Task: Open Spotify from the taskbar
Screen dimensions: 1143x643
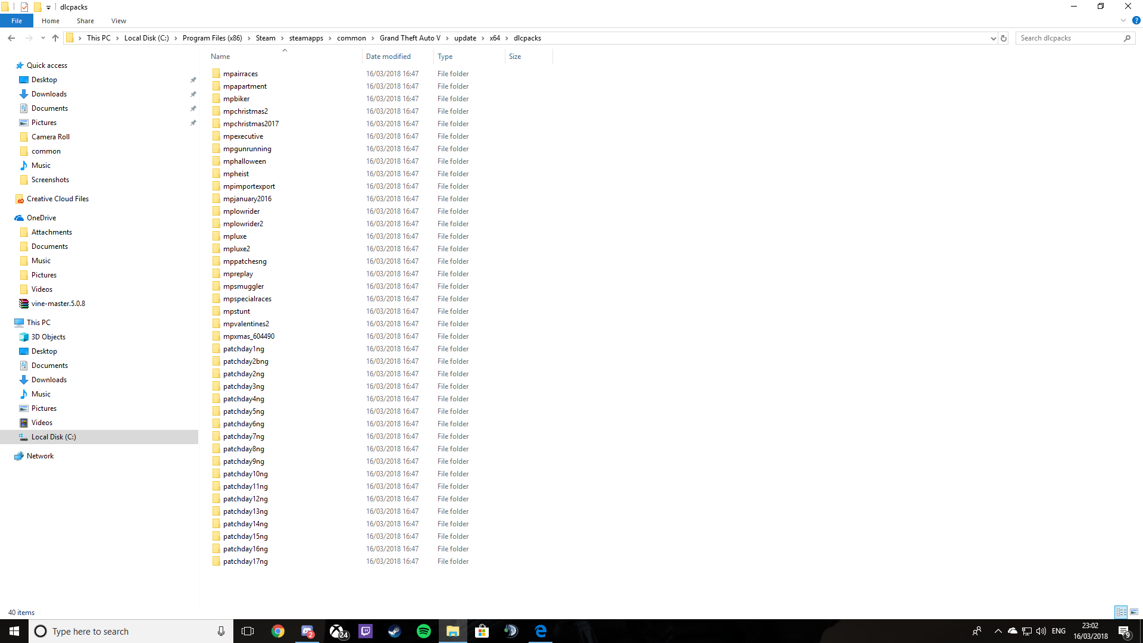Action: pos(423,631)
